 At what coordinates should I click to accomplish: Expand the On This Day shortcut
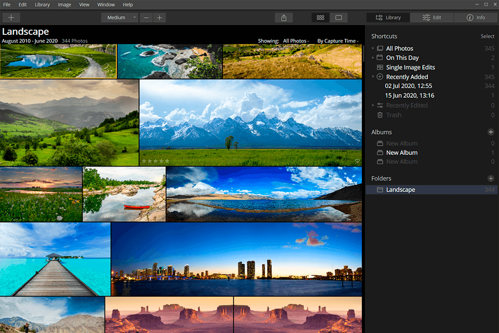pyautogui.click(x=373, y=58)
